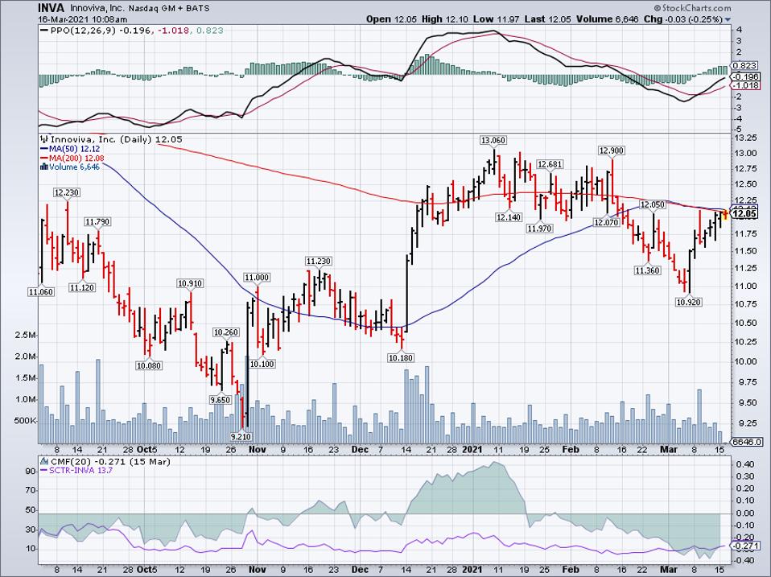This screenshot has width=771, height=577.
Task: Click the 10.910 price label
Action: (190, 283)
